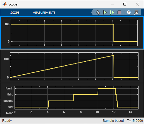This screenshot has height=124, width=144.
Task: Switch to the MEASUREMENTS tab
Action: pyautogui.click(x=44, y=13)
